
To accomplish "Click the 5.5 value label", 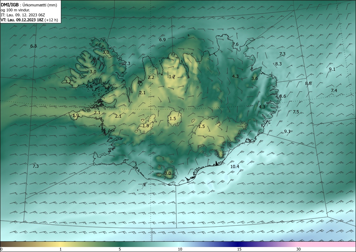I will coord(89,86).
